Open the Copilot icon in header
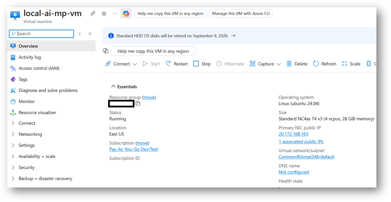This screenshot has width=391, height=202. (126, 14)
